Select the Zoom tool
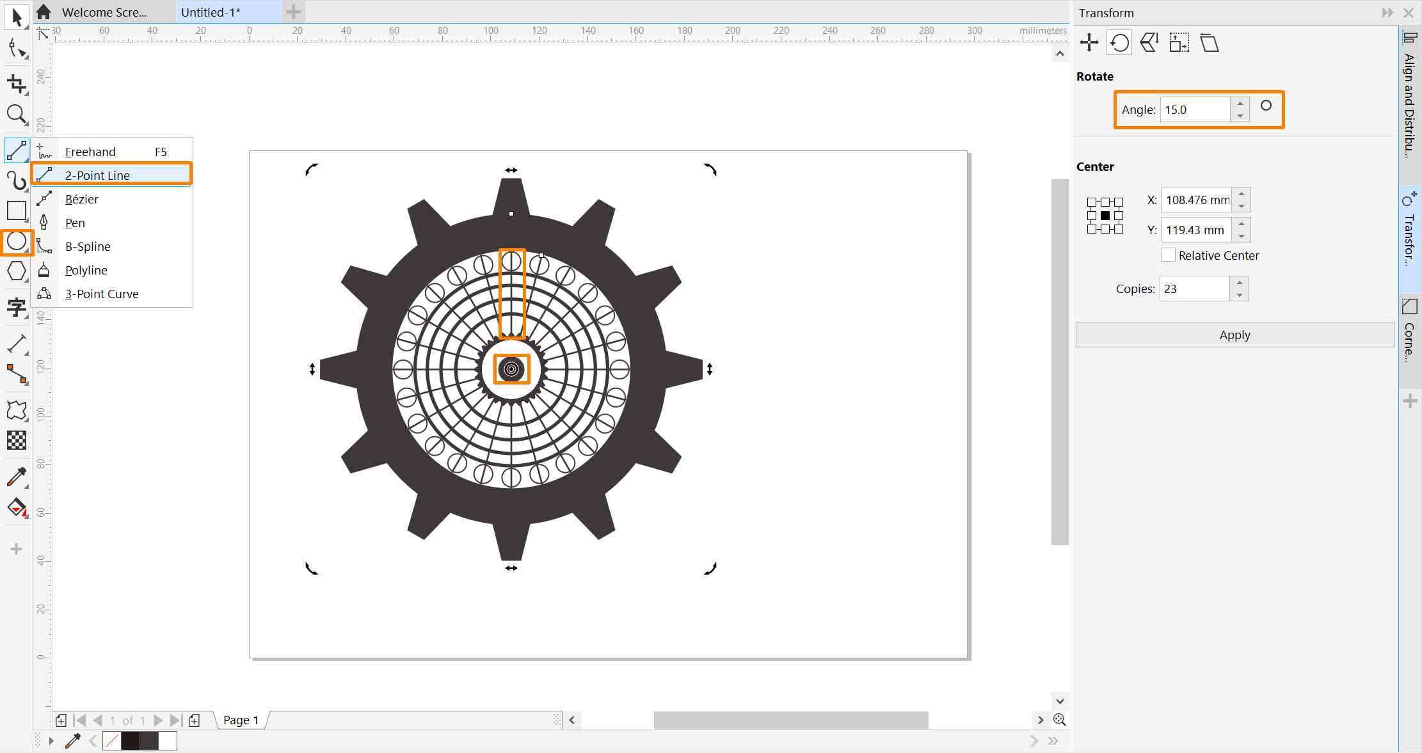The image size is (1422, 753). (x=17, y=115)
